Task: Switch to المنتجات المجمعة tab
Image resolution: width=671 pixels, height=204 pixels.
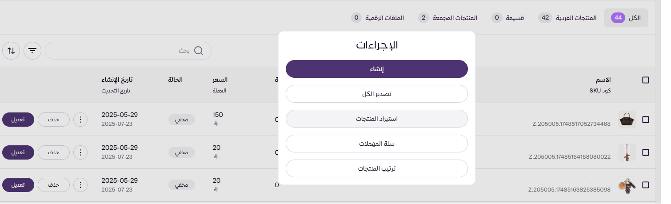Action: click(x=448, y=18)
